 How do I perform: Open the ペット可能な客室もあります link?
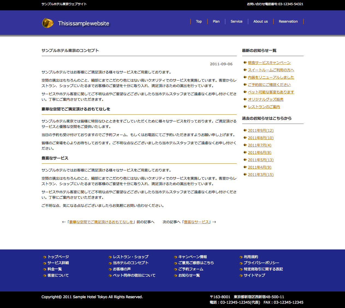[x=271, y=92]
